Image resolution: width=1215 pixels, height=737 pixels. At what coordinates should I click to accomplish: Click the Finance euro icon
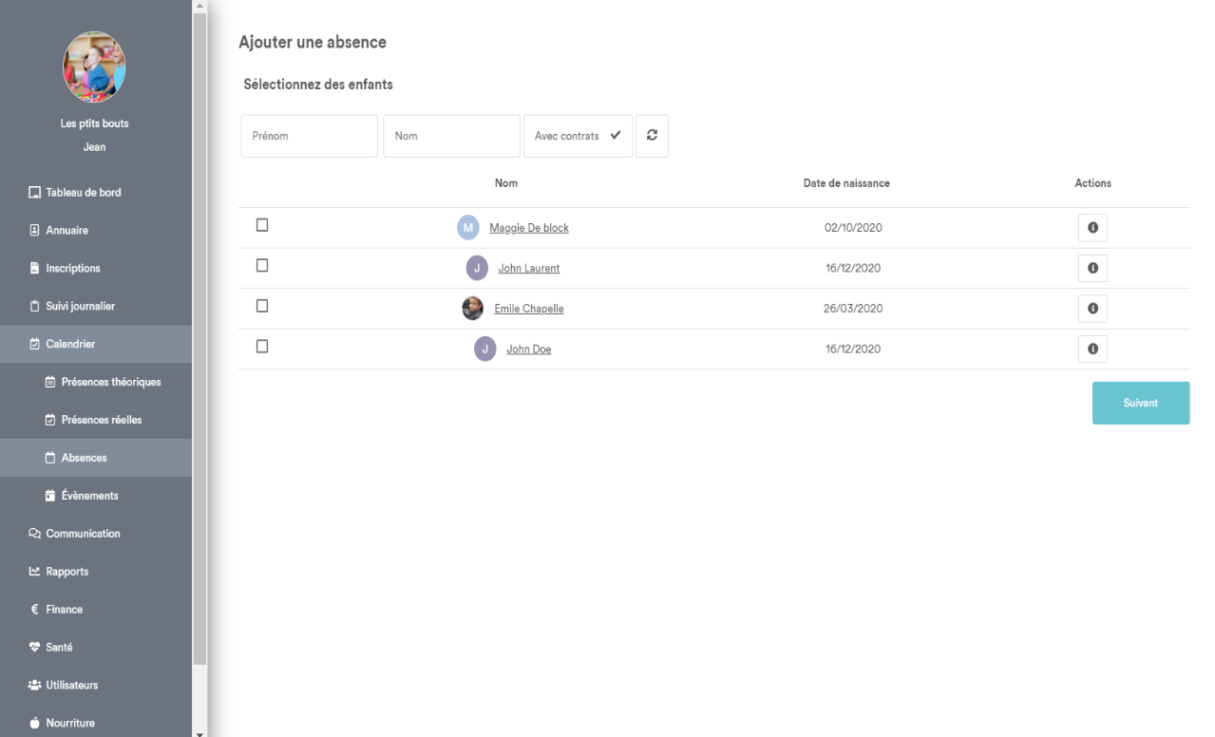tap(35, 610)
